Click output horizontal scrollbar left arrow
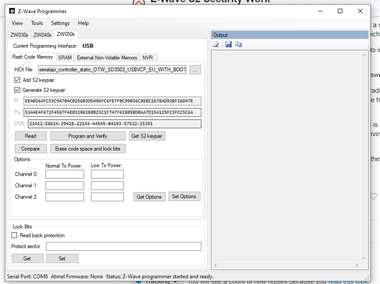This screenshot has width=380, height=284. pyautogui.click(x=215, y=265)
